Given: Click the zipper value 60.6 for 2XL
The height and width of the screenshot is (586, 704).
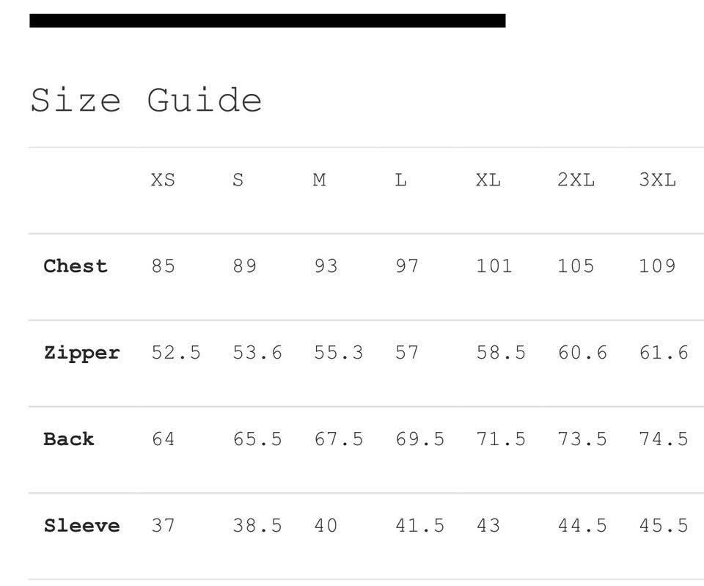Looking at the screenshot, I should click(582, 353).
